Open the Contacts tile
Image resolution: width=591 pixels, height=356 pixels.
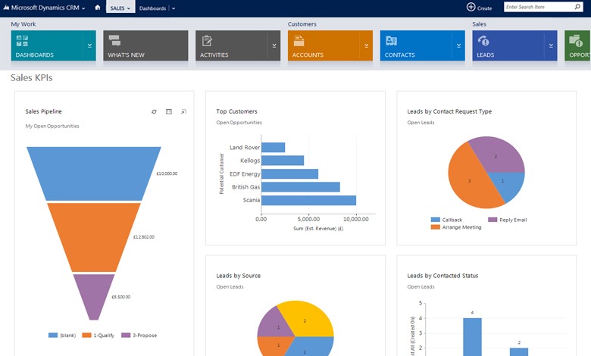coord(416,45)
